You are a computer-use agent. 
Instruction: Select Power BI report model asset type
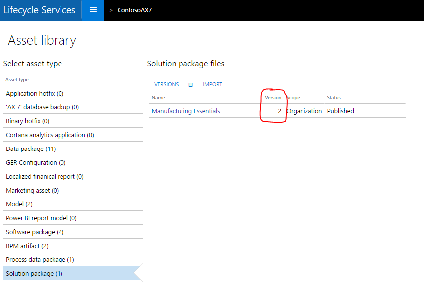click(41, 218)
